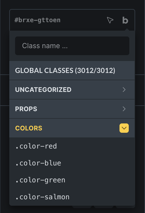The width and height of the screenshot is (145, 213).
Task: Click the PROPS row chevron arrow
Action: pyautogui.click(x=124, y=109)
